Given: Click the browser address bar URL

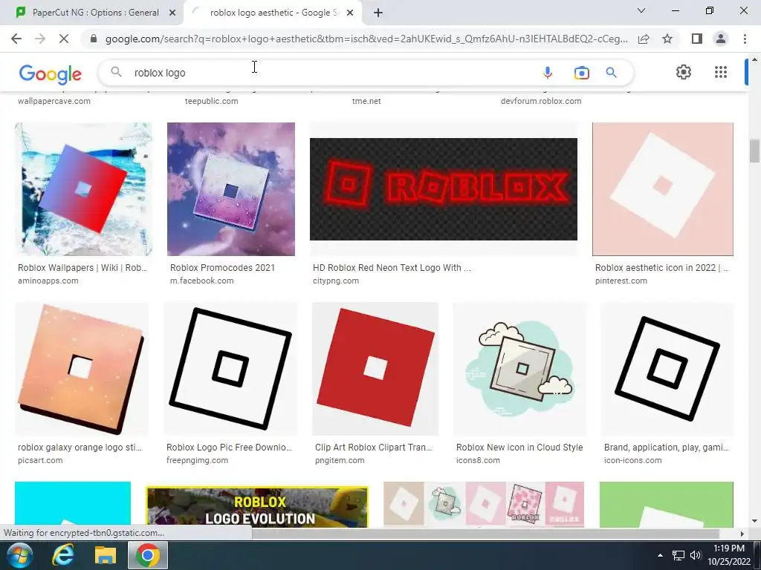Looking at the screenshot, I should (x=366, y=39).
